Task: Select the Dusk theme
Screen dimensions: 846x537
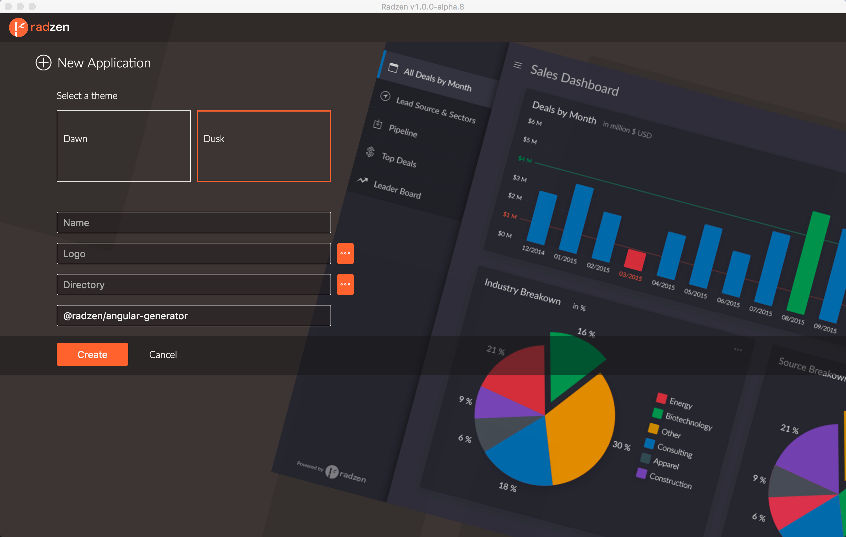Action: [264, 146]
